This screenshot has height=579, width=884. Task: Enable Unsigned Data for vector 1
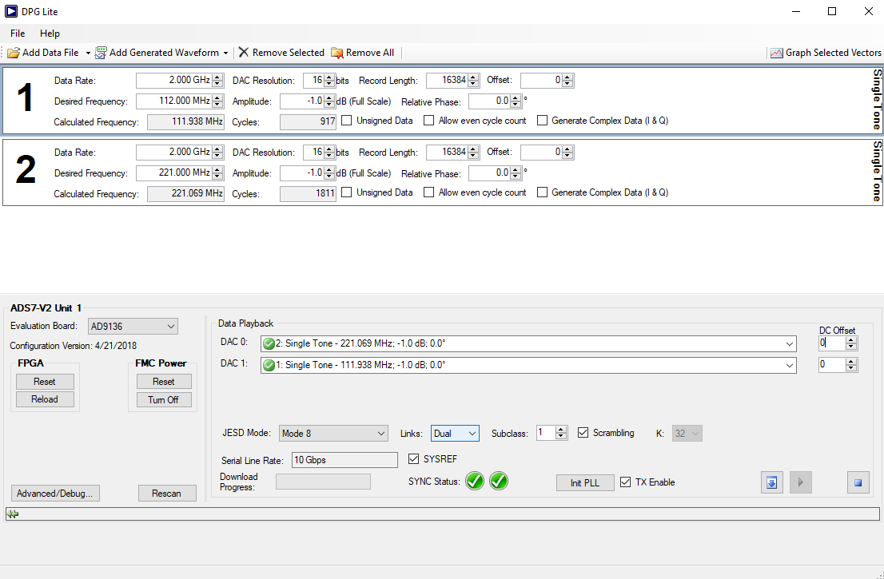click(x=347, y=121)
